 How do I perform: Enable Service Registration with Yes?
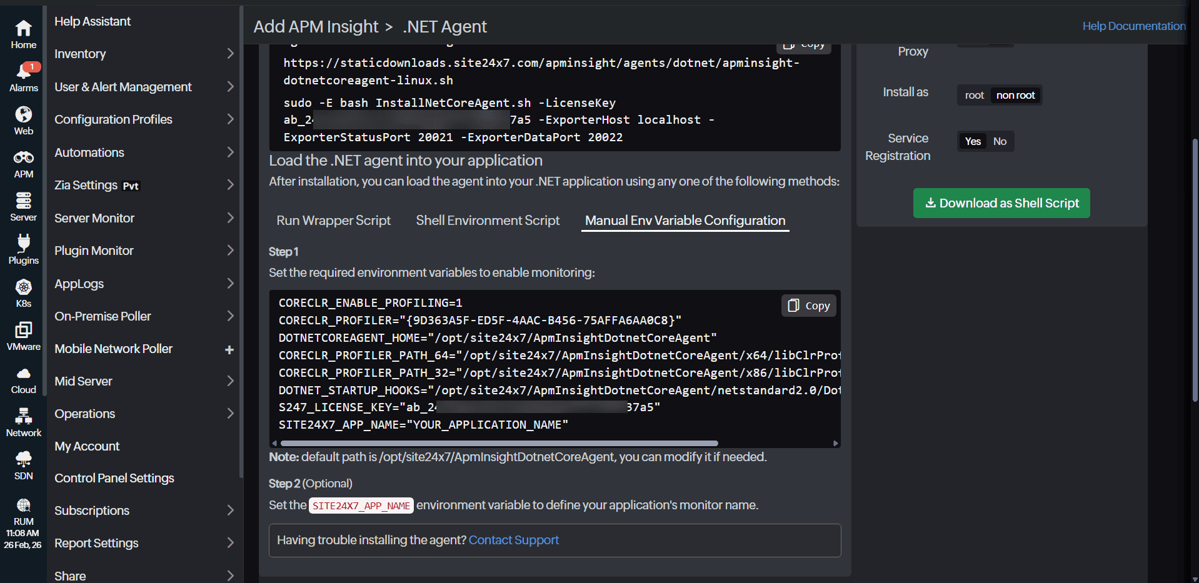(972, 141)
